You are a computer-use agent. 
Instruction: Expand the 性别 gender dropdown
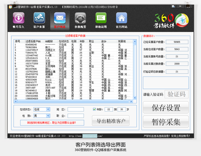[x=48, y=116]
